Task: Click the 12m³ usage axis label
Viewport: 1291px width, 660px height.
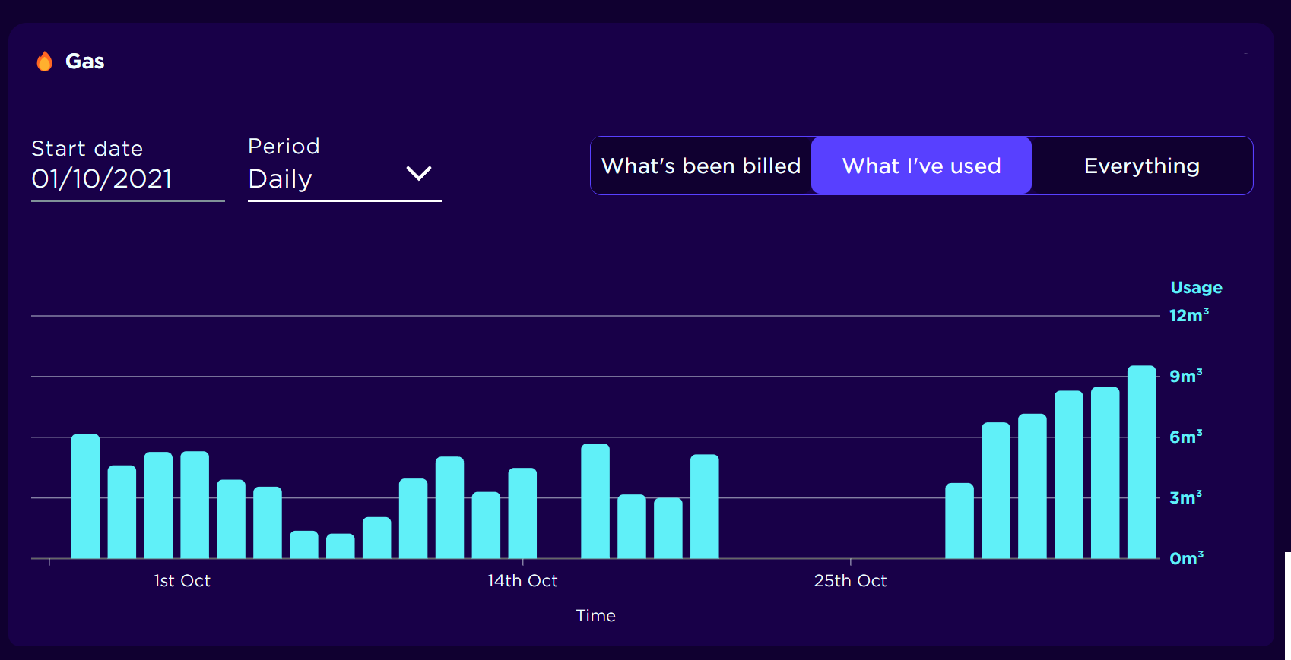Action: click(x=1188, y=315)
